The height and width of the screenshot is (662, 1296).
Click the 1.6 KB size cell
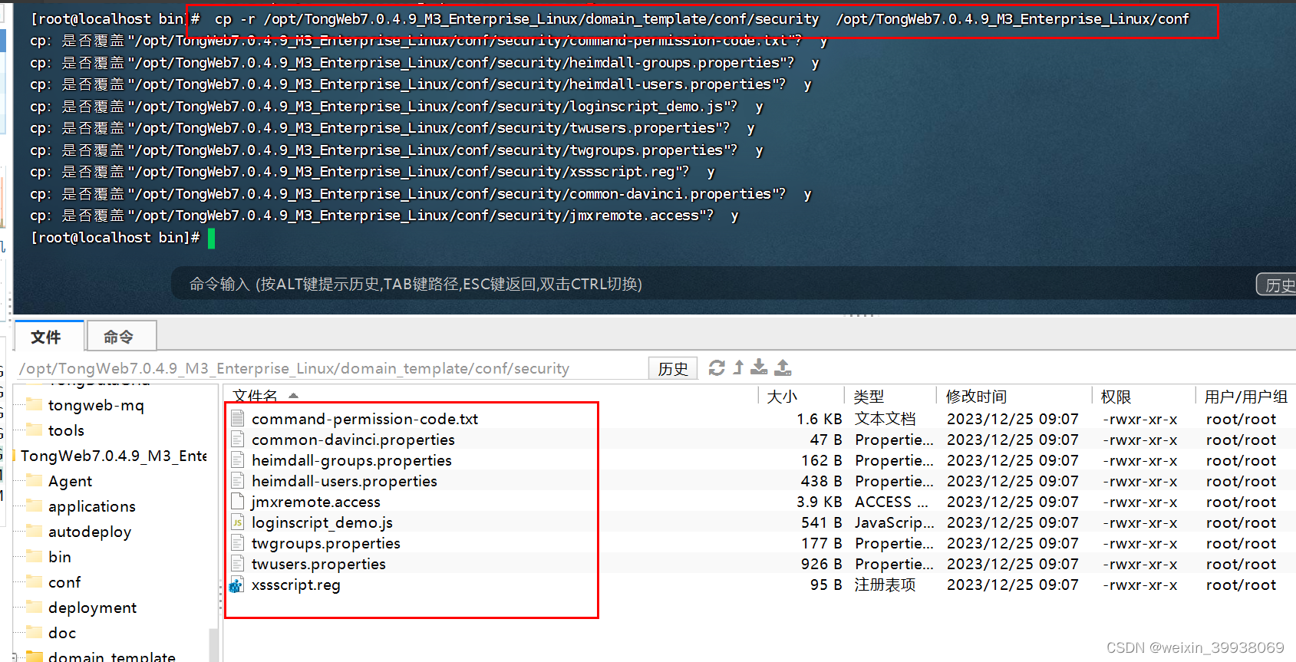click(819, 419)
